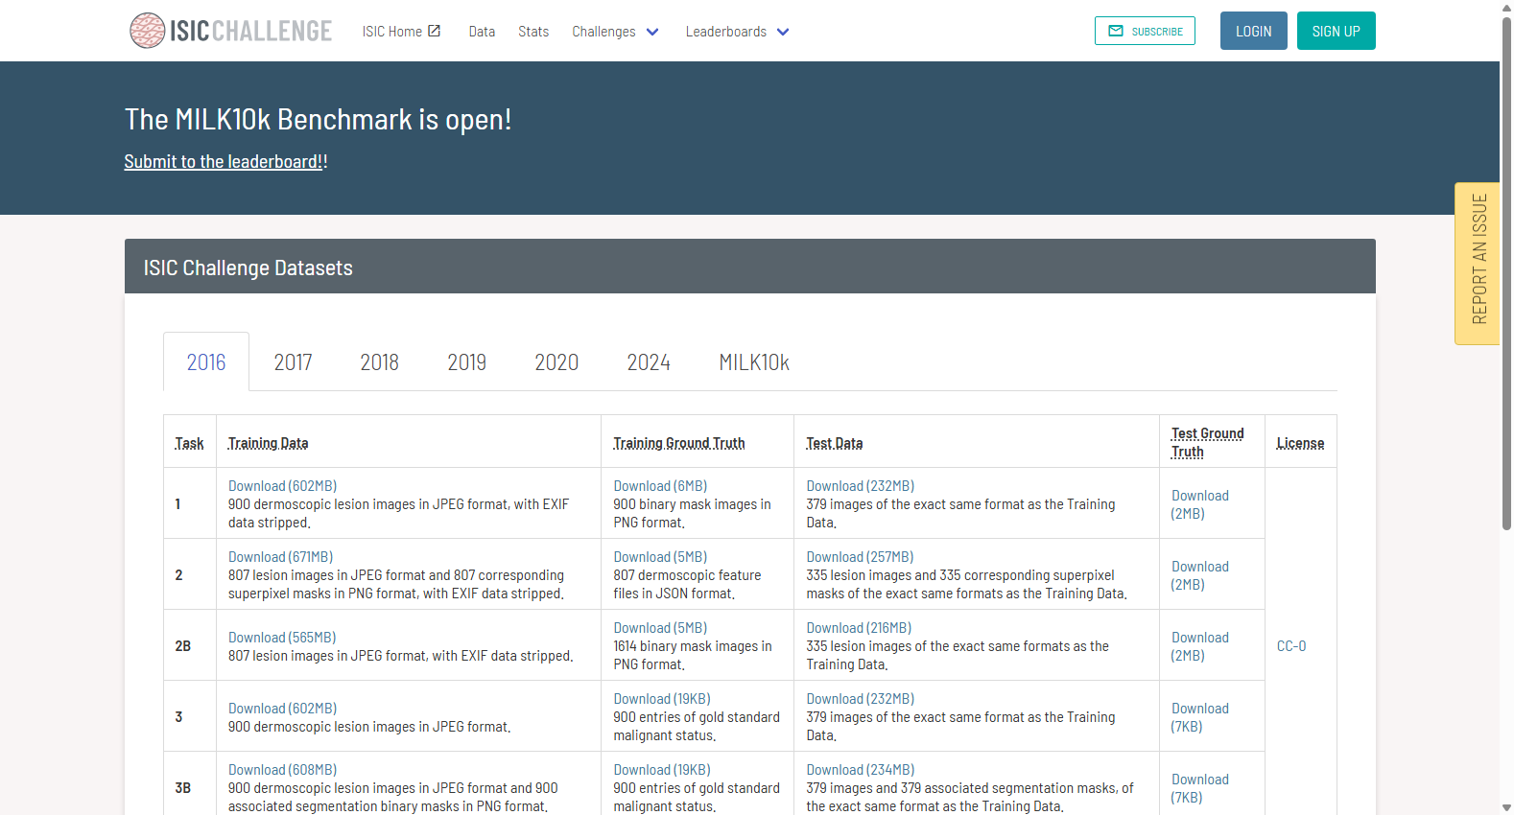The height and width of the screenshot is (815, 1514).
Task: Click the License column header
Action: coord(1300,443)
